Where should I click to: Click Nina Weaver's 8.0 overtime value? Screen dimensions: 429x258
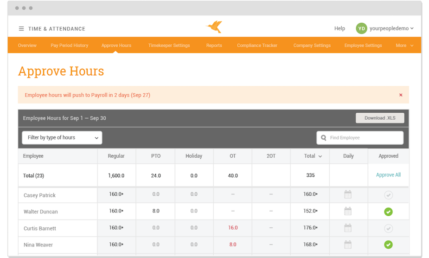tap(232, 245)
